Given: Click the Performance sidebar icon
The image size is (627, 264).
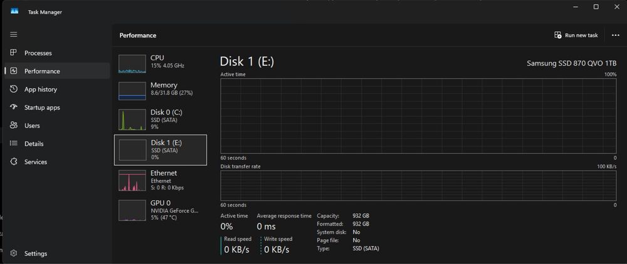Looking at the screenshot, I should tap(14, 71).
